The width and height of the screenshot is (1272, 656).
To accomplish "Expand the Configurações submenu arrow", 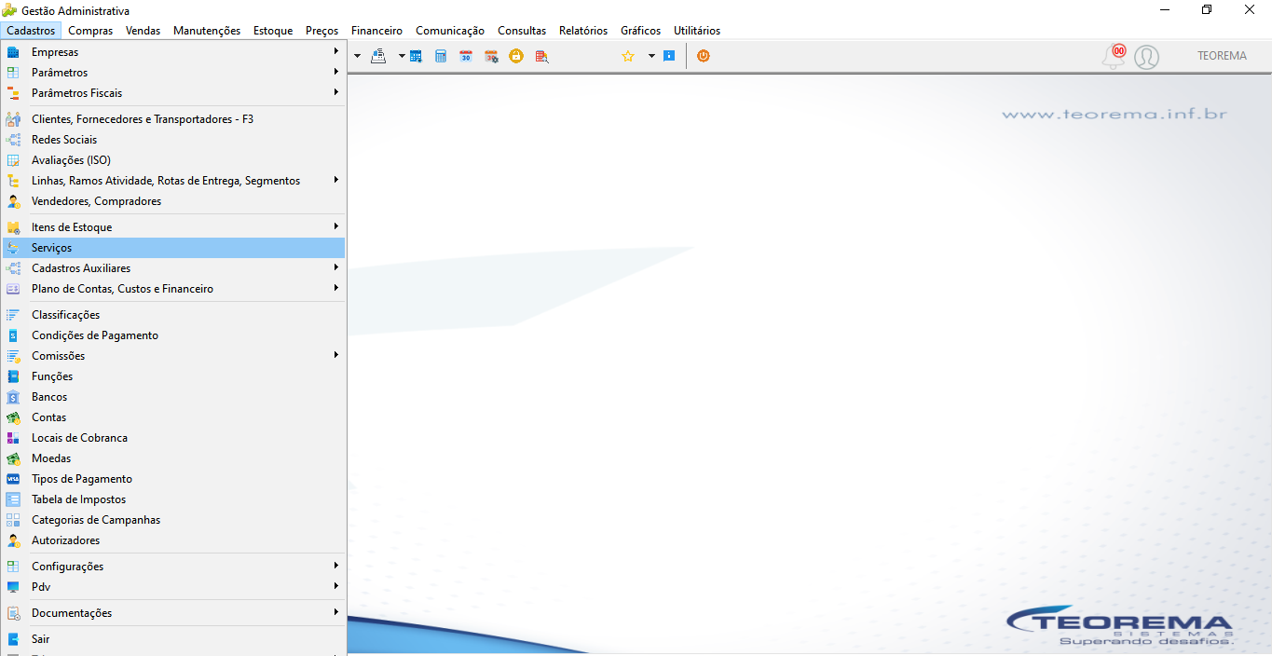I will pyautogui.click(x=336, y=567).
